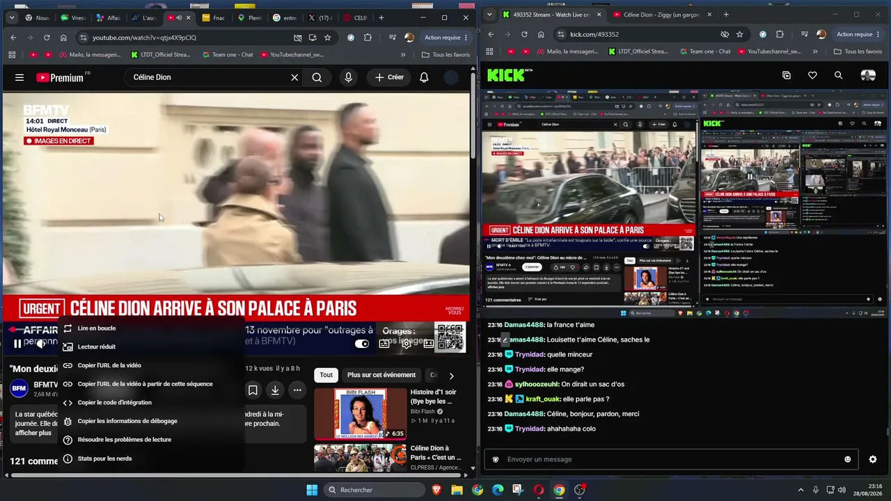The image size is (891, 501).
Task: Open the YouTube guide hamburger menu
Action: 19,77
